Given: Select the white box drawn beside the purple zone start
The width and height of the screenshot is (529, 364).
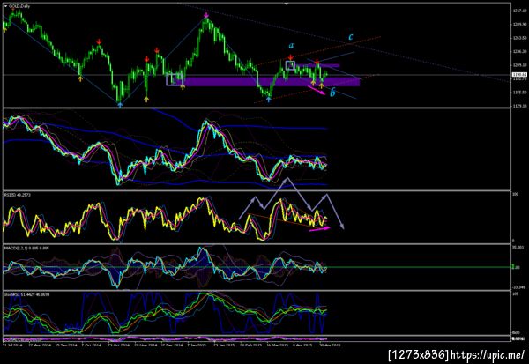Looking at the screenshot, I should 175,79.
